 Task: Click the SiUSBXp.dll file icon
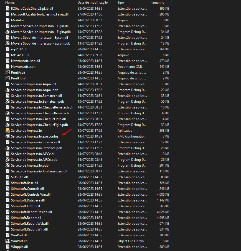(x=7, y=177)
